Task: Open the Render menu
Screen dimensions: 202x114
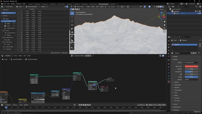Action: [13, 4]
